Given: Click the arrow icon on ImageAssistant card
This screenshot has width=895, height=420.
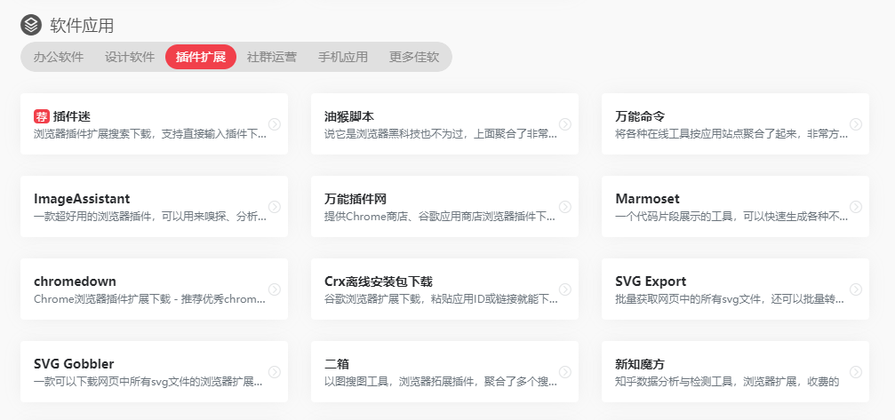Looking at the screenshot, I should (275, 206).
